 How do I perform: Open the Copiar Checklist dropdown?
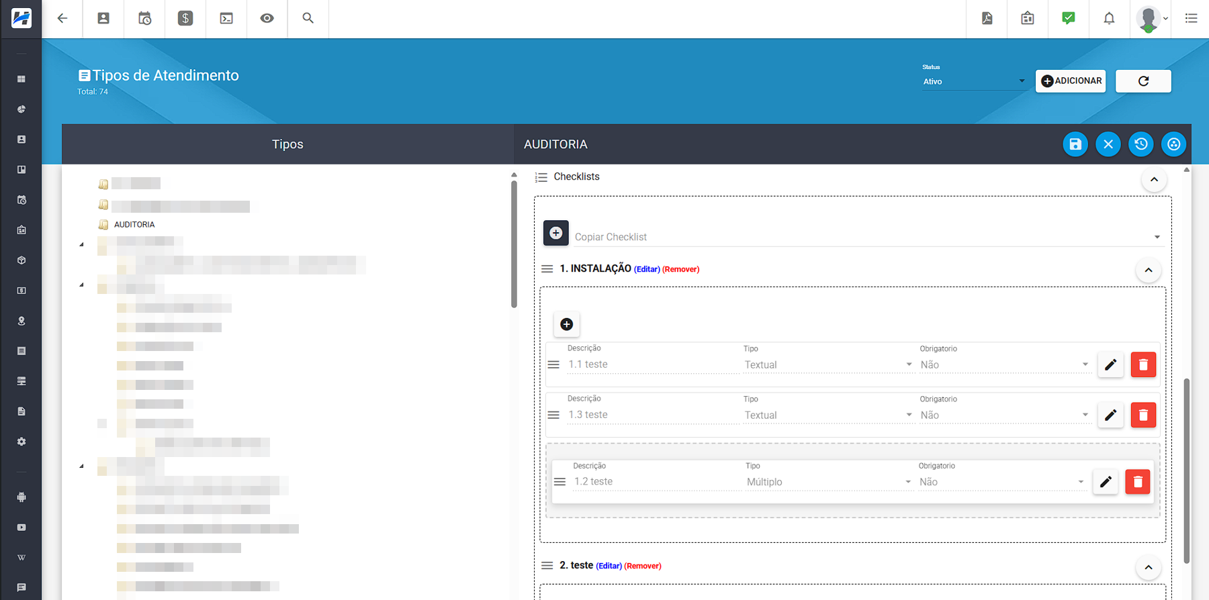[868, 237]
